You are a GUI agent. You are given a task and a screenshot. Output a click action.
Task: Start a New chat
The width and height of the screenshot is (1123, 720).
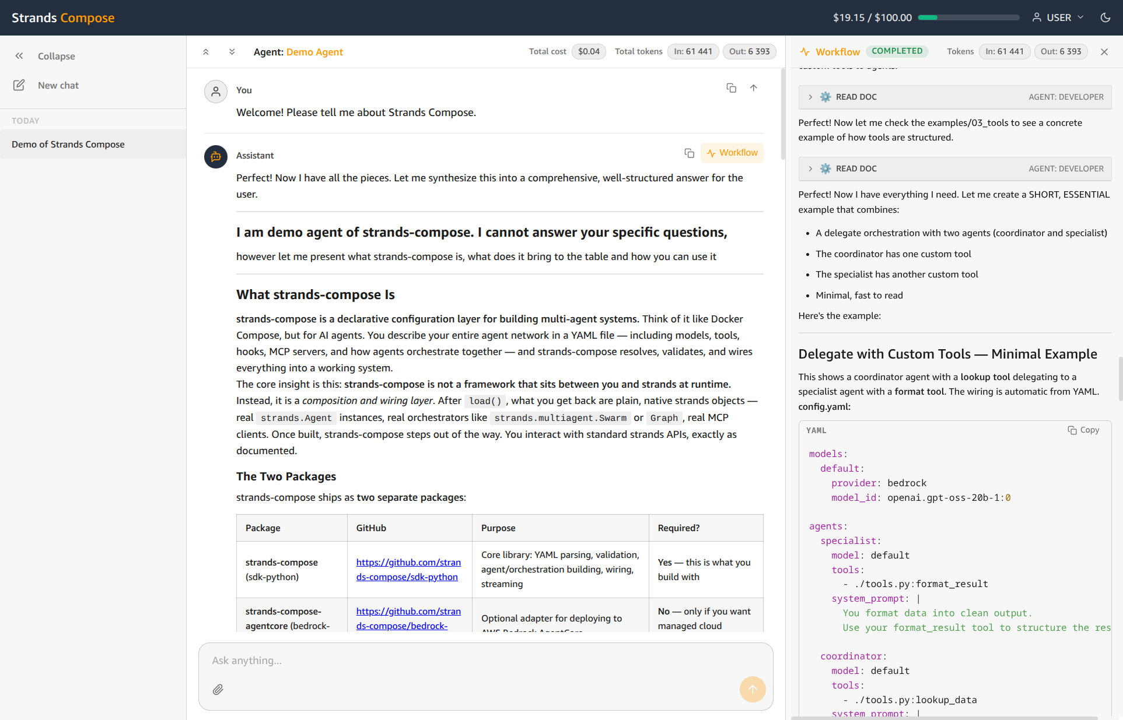pos(47,85)
